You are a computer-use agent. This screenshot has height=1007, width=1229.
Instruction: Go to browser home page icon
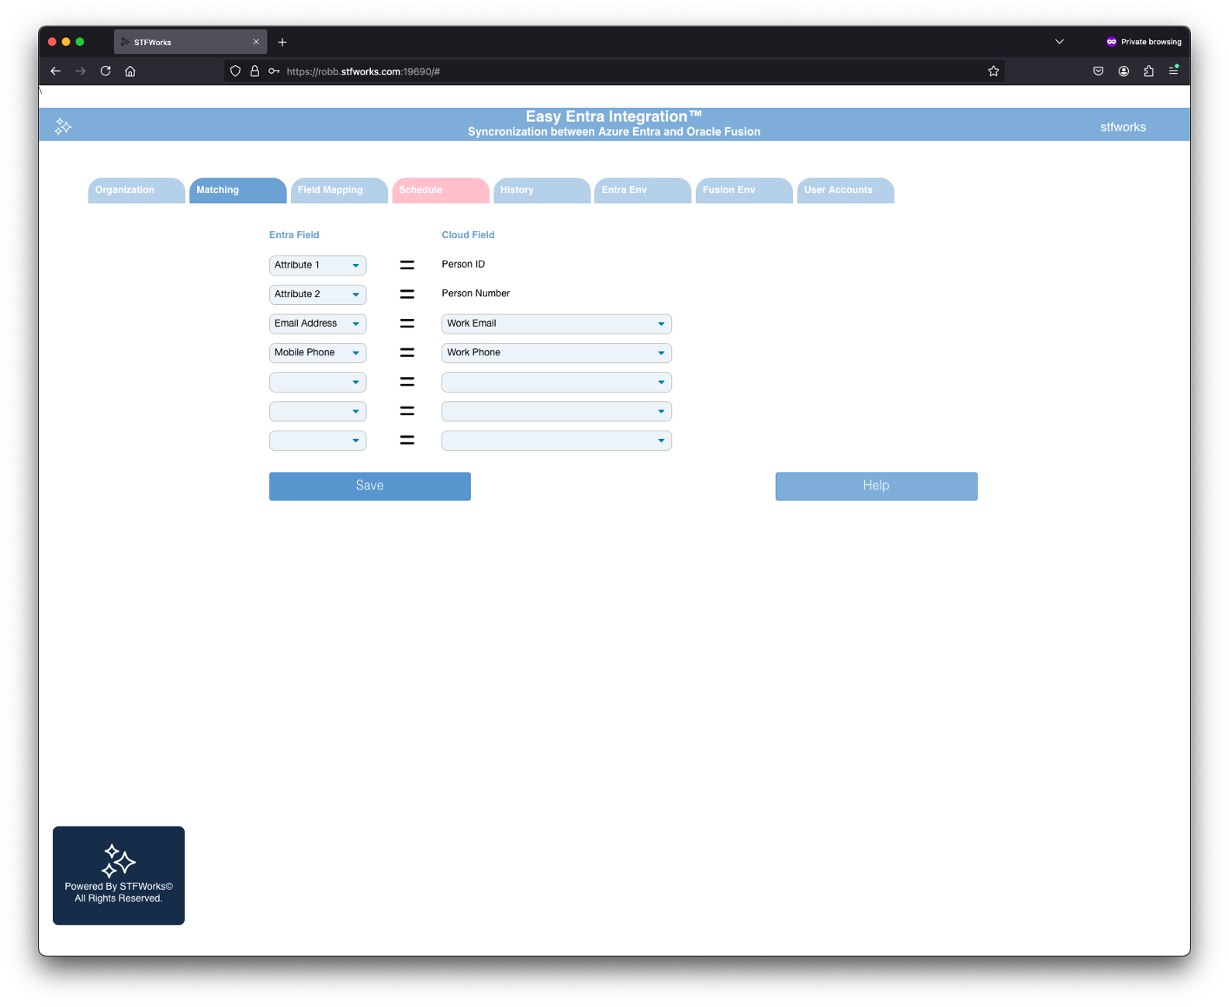click(x=130, y=71)
